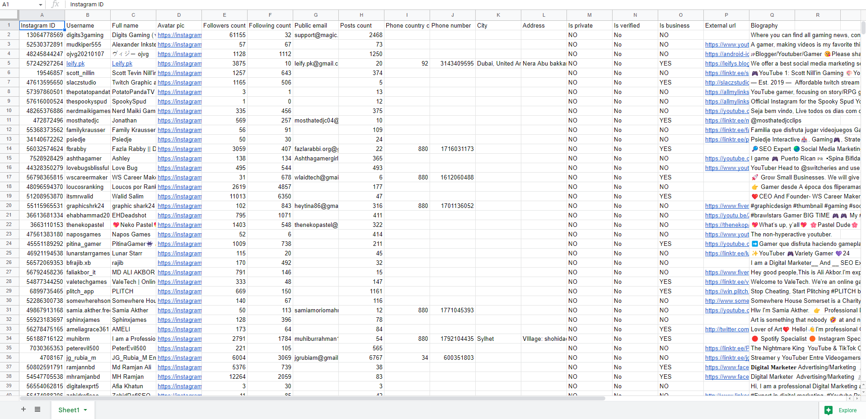Click the fx function icon
Viewport: 866px width, 419px height.
click(55, 4)
